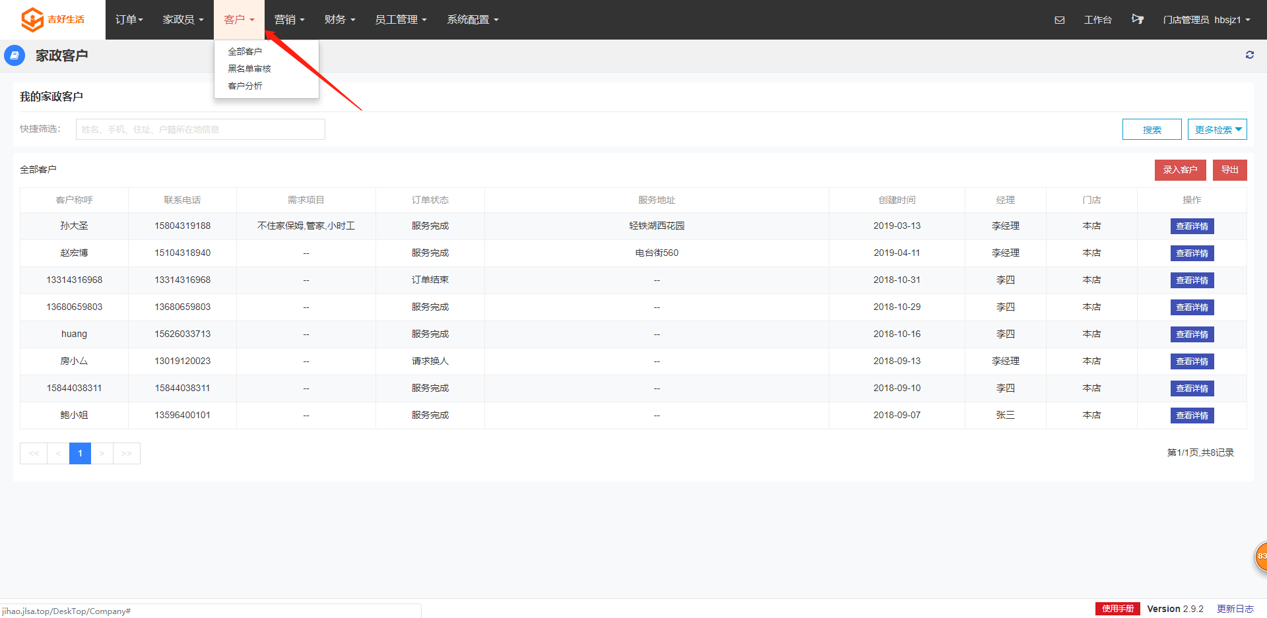Click the 导出 button

click(1230, 170)
